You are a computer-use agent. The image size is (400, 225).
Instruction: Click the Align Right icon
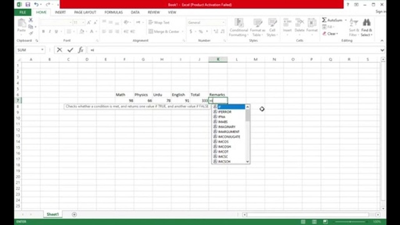pos(117,32)
